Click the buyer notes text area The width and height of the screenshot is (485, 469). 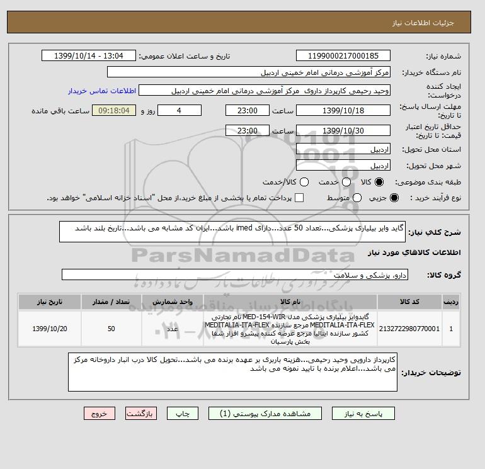tap(232, 372)
